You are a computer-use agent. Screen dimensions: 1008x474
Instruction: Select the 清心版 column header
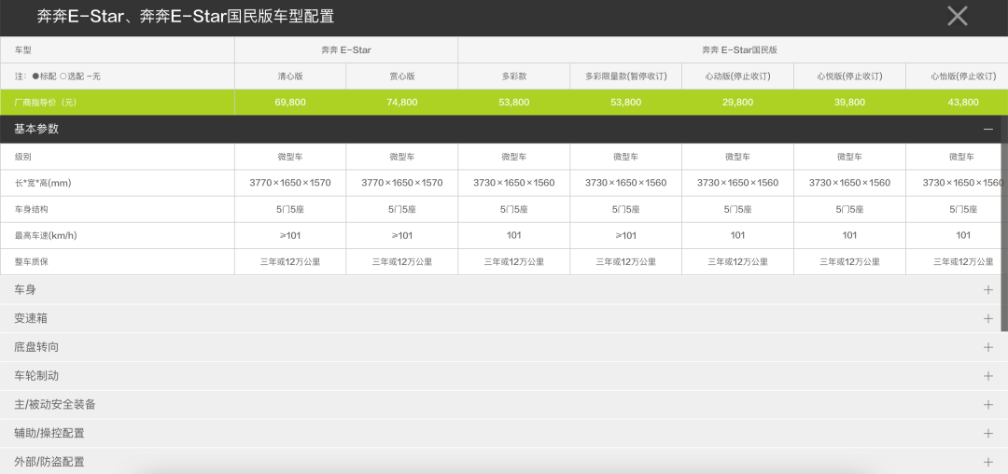(290, 77)
